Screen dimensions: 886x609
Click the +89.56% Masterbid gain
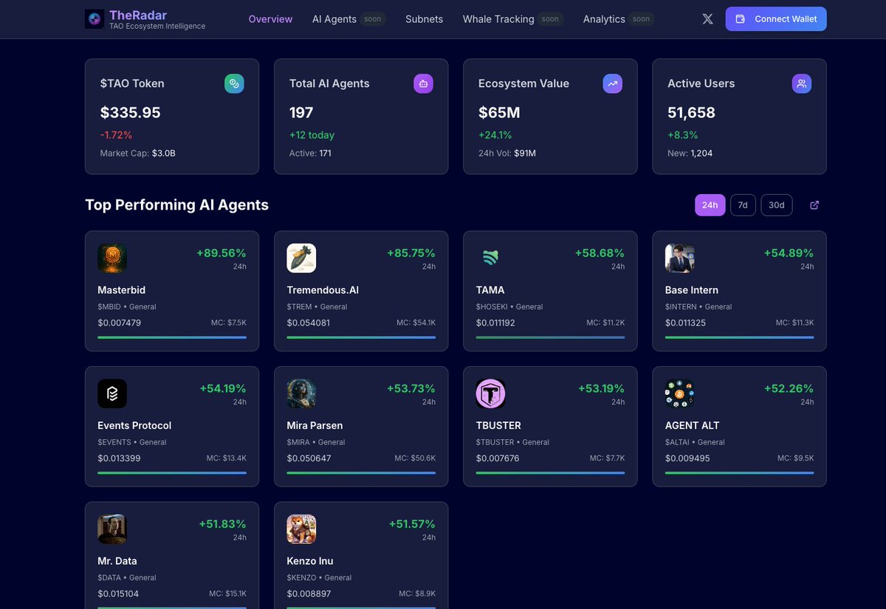[221, 253]
